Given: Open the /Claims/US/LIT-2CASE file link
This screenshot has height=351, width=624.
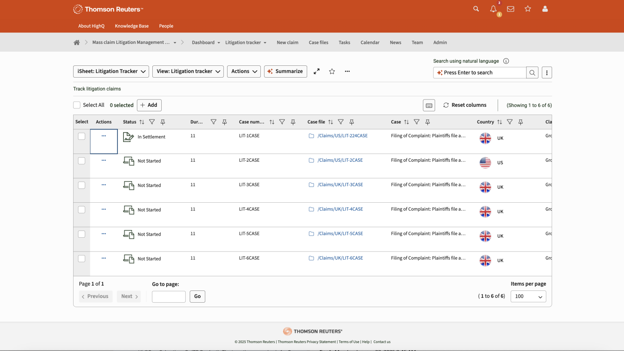Looking at the screenshot, I should [340, 160].
